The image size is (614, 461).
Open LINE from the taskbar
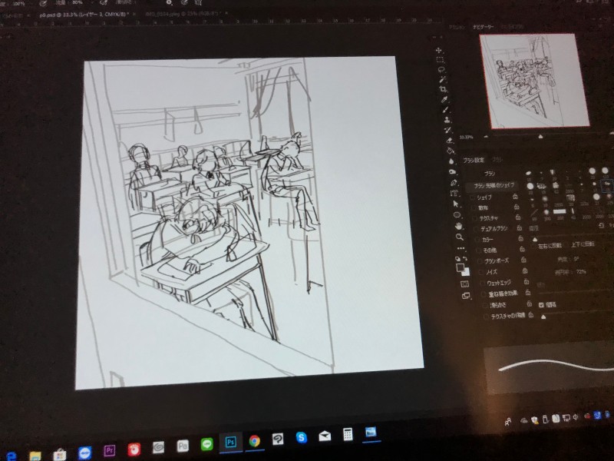tap(206, 444)
